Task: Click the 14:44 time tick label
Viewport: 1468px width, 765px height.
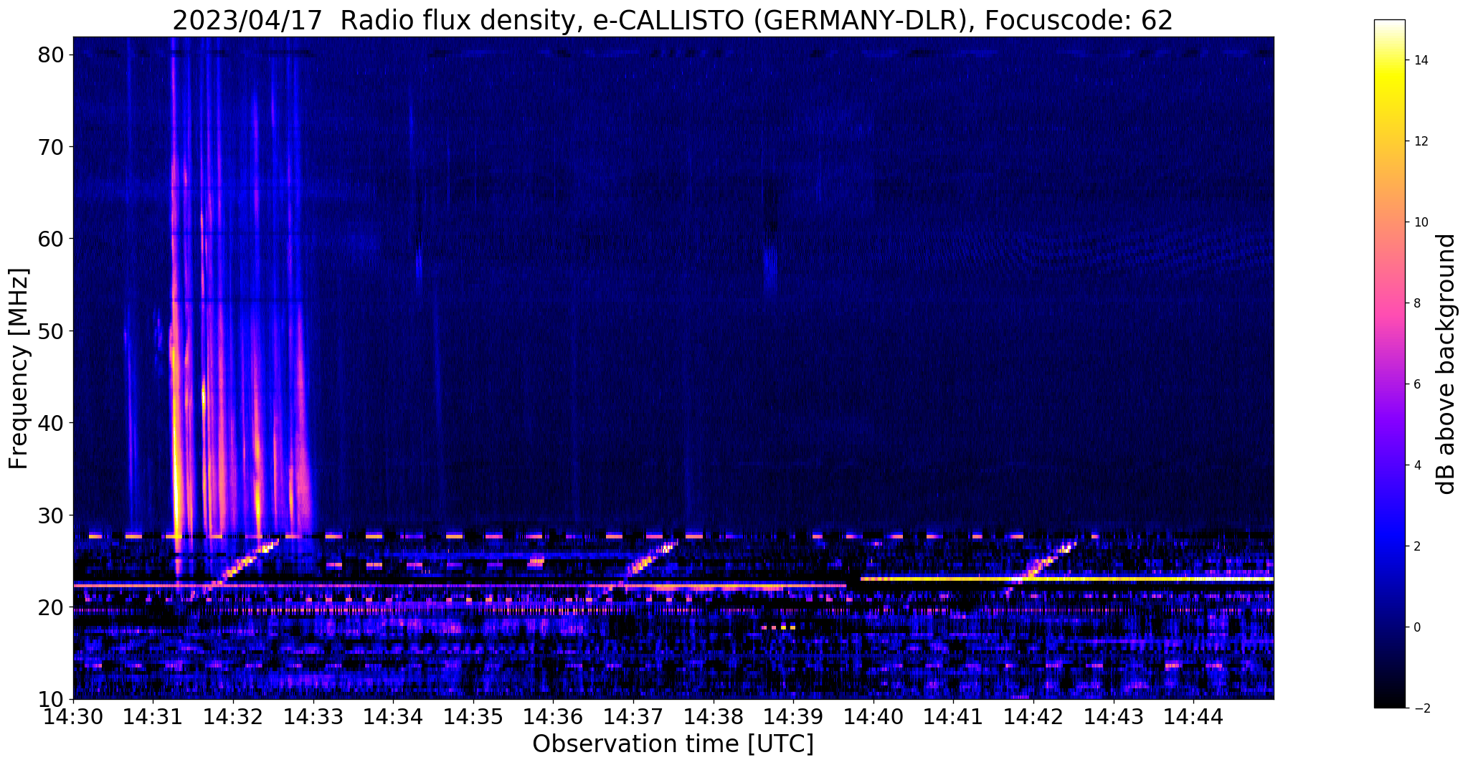Action: [x=1193, y=717]
